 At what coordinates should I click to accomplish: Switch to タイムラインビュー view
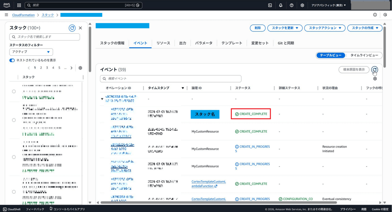(x=364, y=55)
